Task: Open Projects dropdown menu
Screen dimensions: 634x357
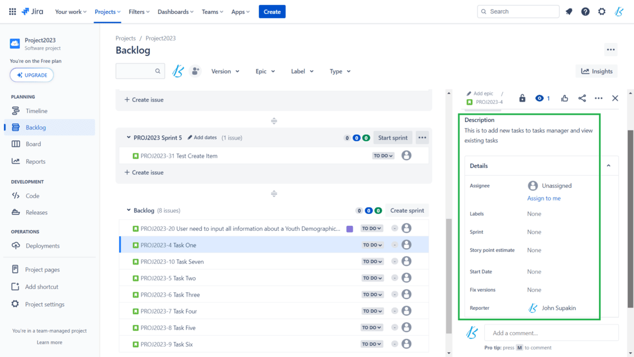Action: [x=107, y=11]
